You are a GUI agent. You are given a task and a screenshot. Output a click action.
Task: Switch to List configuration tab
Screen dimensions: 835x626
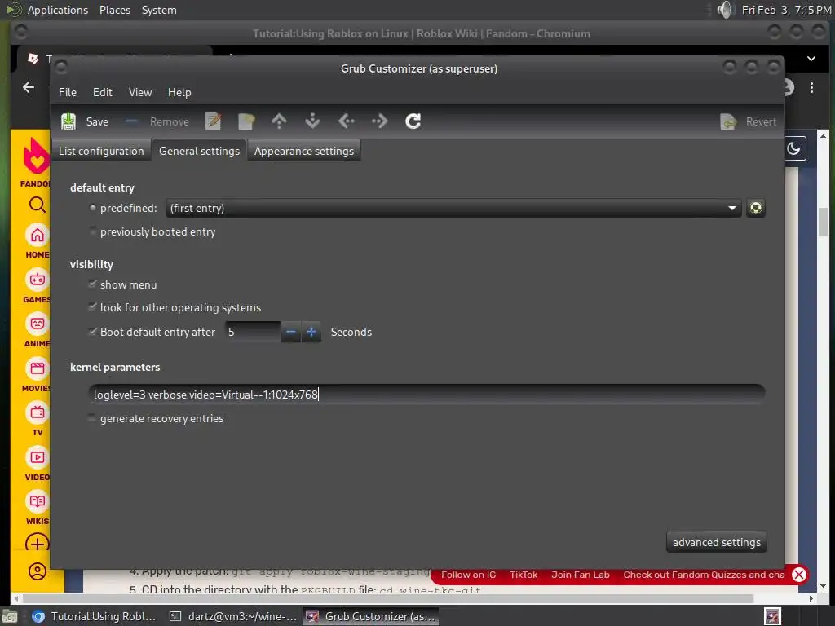point(101,151)
